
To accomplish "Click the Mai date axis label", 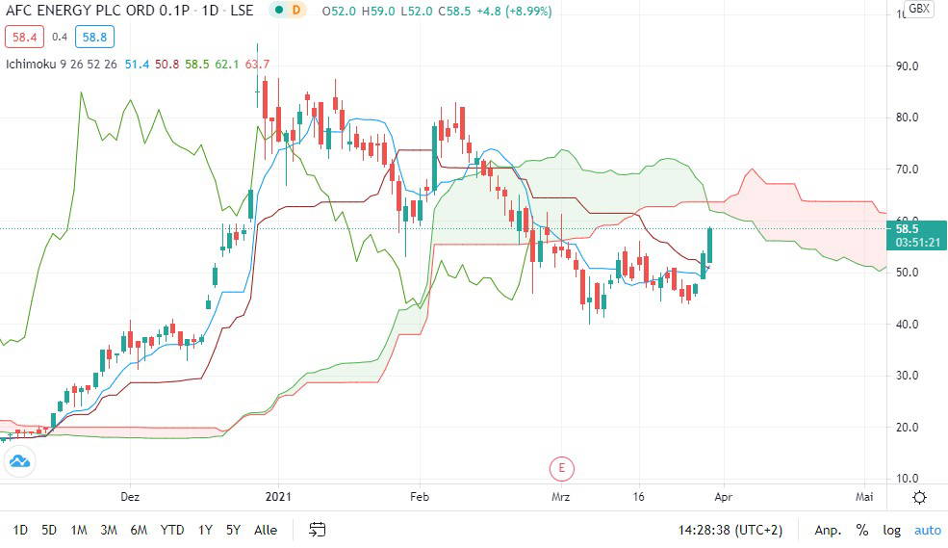I will pos(864,497).
